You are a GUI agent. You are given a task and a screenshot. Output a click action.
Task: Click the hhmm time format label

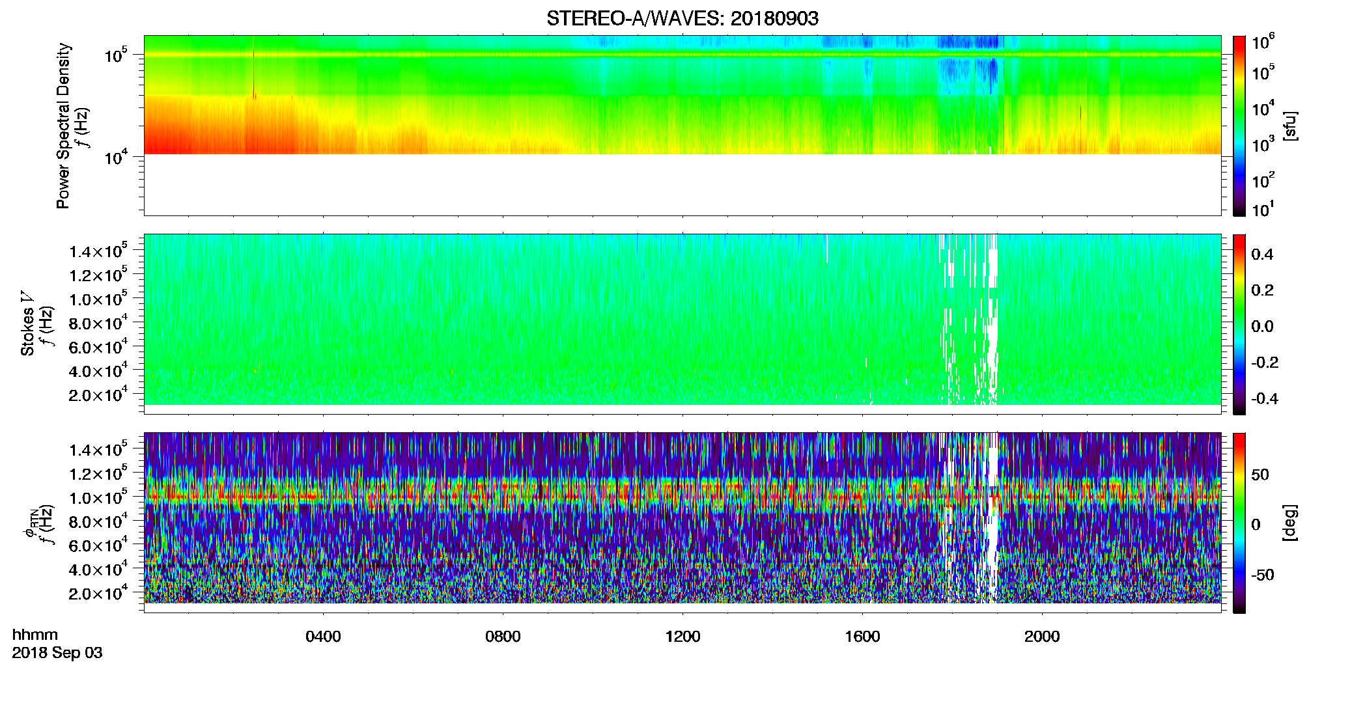point(35,635)
